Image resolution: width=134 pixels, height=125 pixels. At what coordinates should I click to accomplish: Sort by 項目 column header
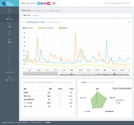click(x=34, y=89)
